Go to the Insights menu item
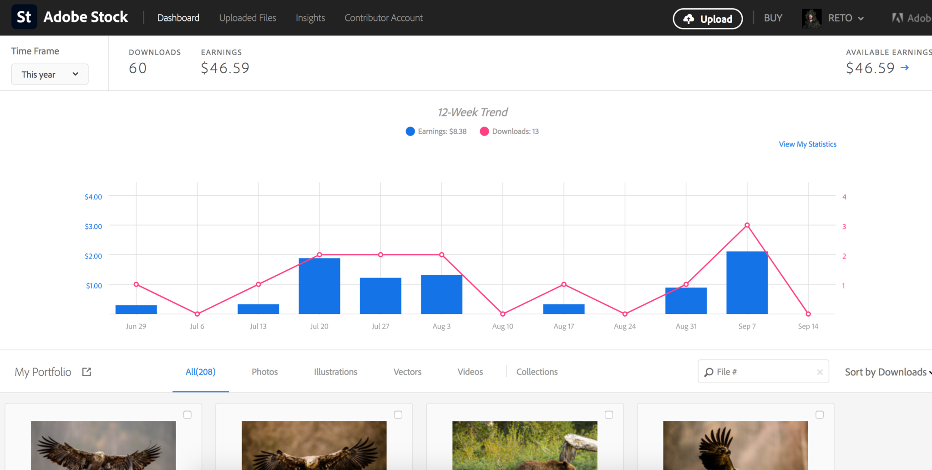The image size is (932, 470). [x=310, y=18]
